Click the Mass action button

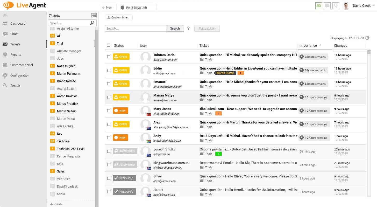207,28
